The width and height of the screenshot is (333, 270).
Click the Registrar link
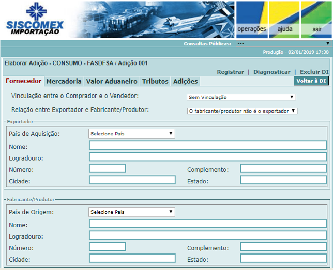tap(231, 72)
